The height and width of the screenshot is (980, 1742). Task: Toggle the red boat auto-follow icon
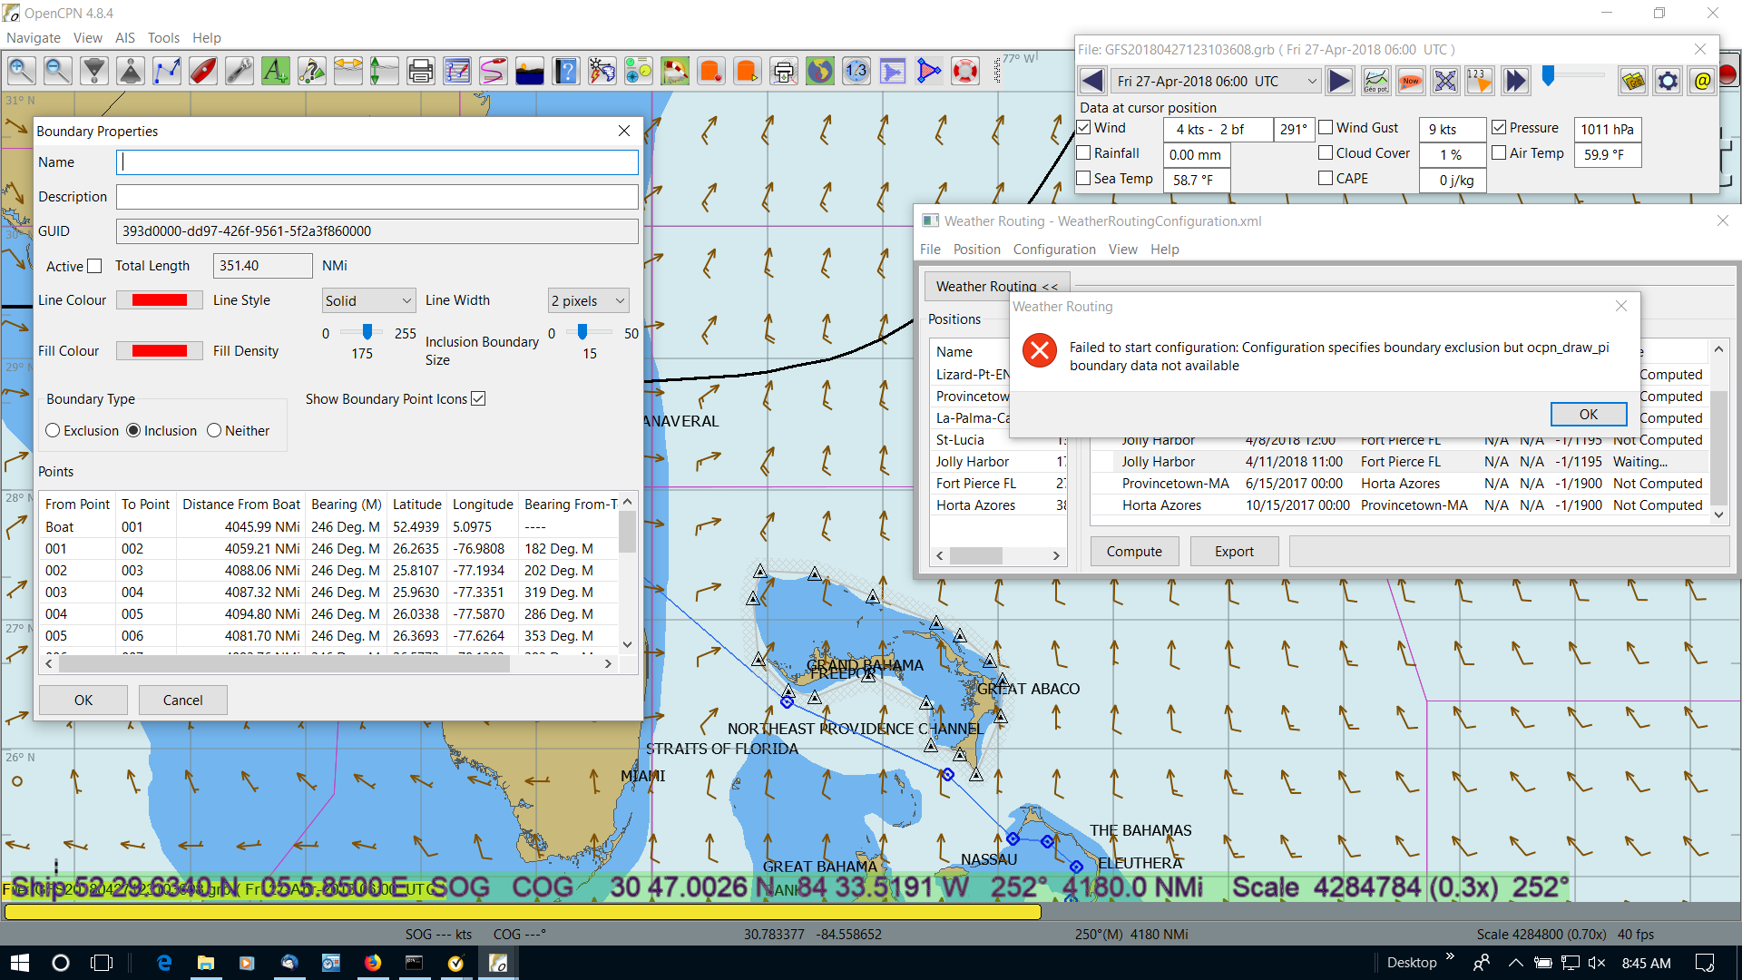pos(203,70)
